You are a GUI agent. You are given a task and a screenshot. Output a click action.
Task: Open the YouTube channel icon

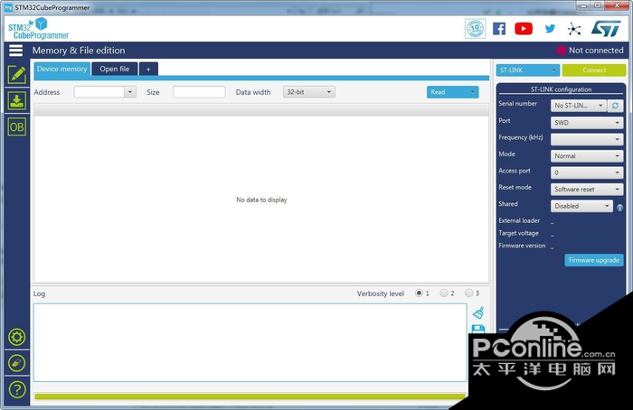pyautogui.click(x=524, y=29)
